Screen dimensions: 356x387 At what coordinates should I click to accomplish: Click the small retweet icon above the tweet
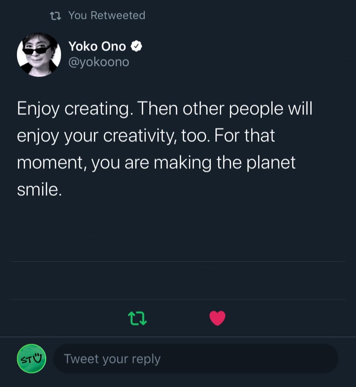(x=55, y=15)
